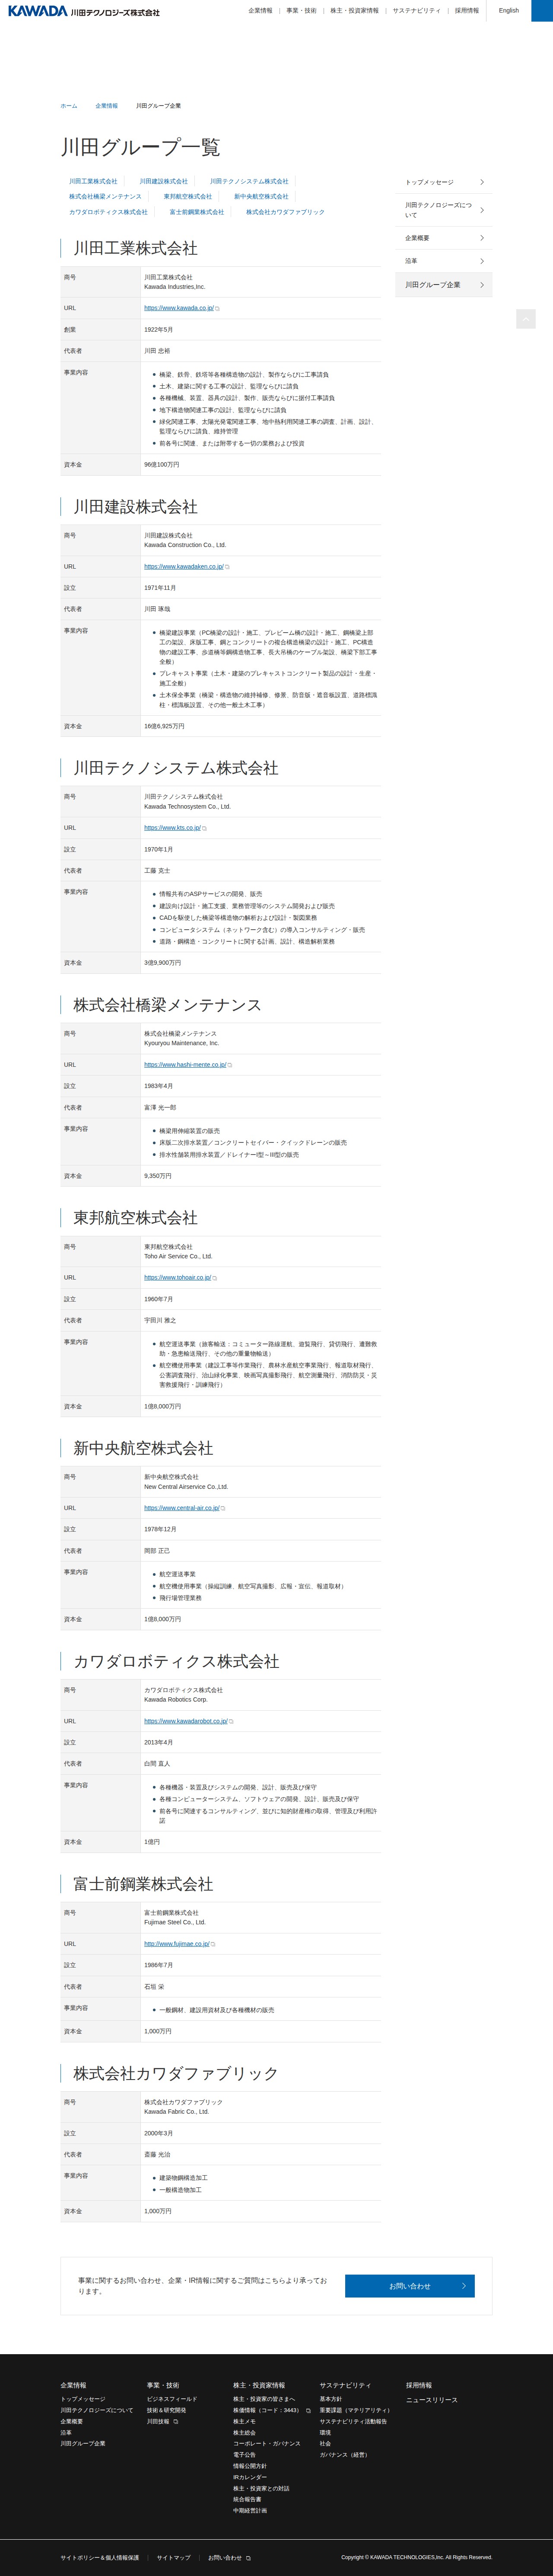Click footer ニュースリリース link
The image size is (553, 2576).
click(x=432, y=2400)
